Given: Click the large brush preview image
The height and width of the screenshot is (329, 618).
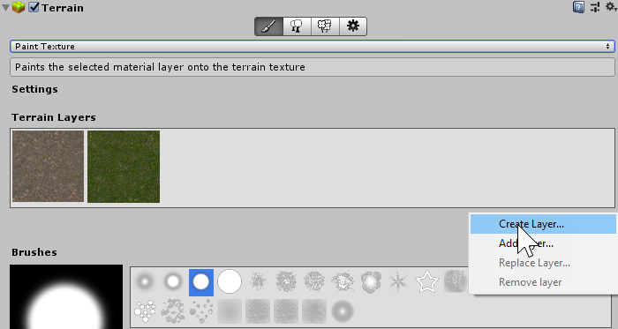Looking at the screenshot, I should tap(66, 296).
